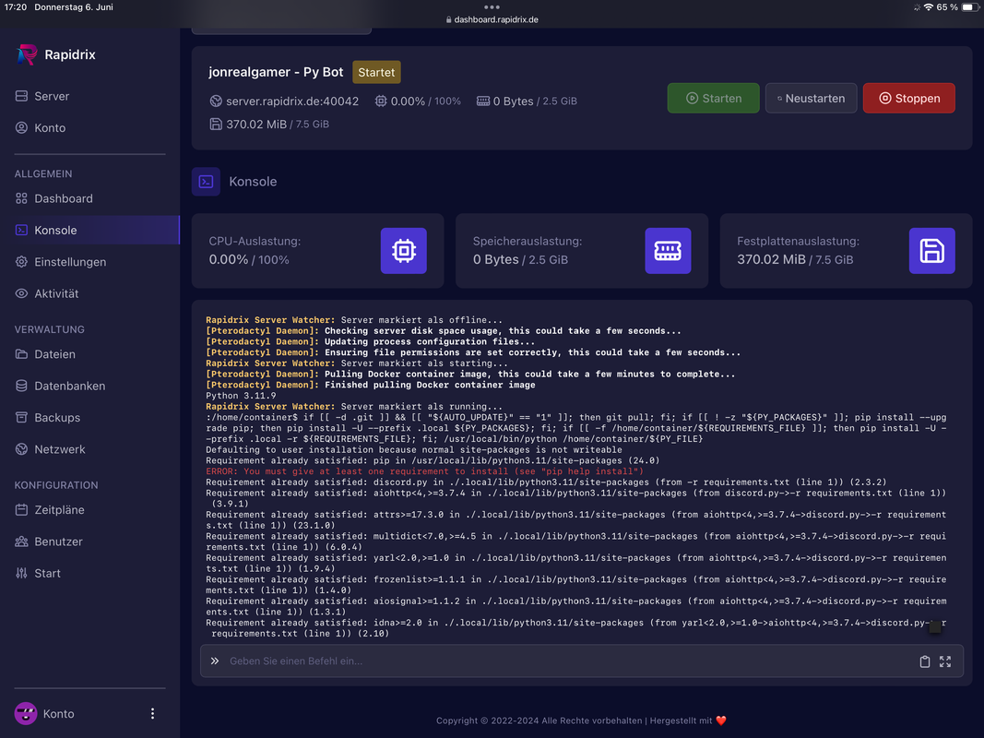The height and width of the screenshot is (738, 984).
Task: Open the Konto three-dot menu
Action: 152,713
